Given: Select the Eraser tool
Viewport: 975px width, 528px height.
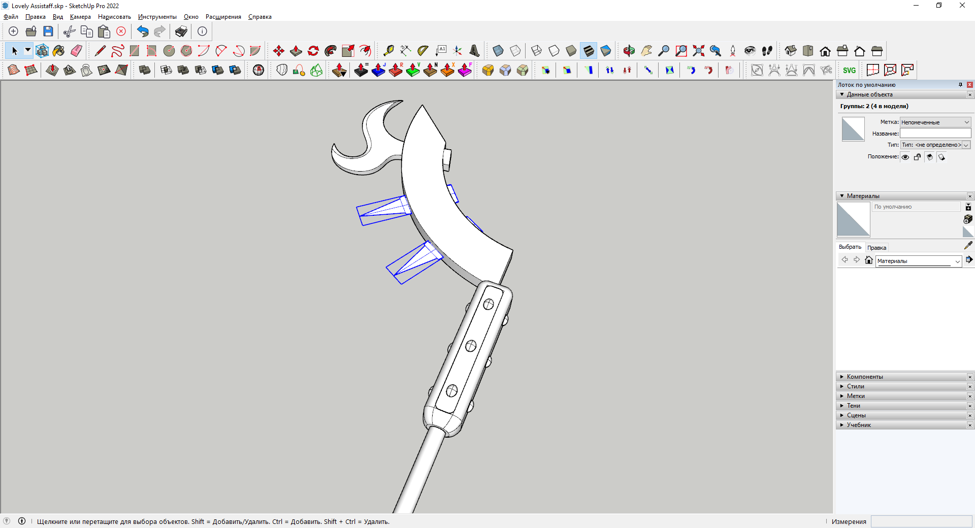Looking at the screenshot, I should (x=76, y=51).
